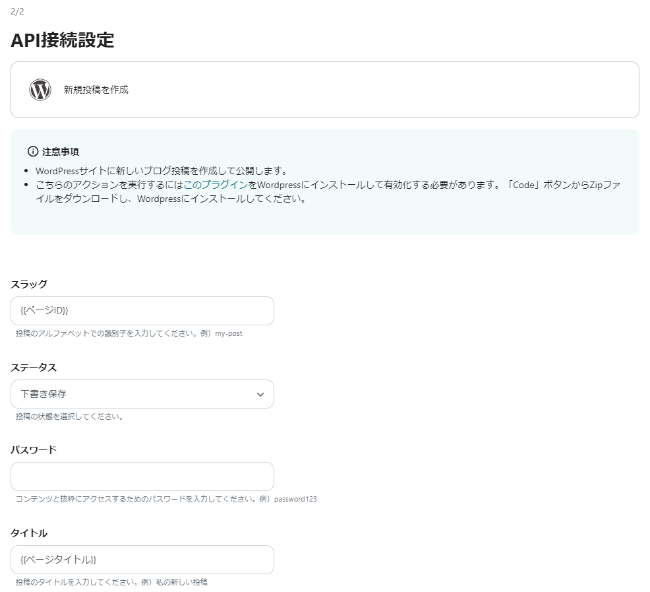Click the dropdown chevron on 下書き保存

261,394
